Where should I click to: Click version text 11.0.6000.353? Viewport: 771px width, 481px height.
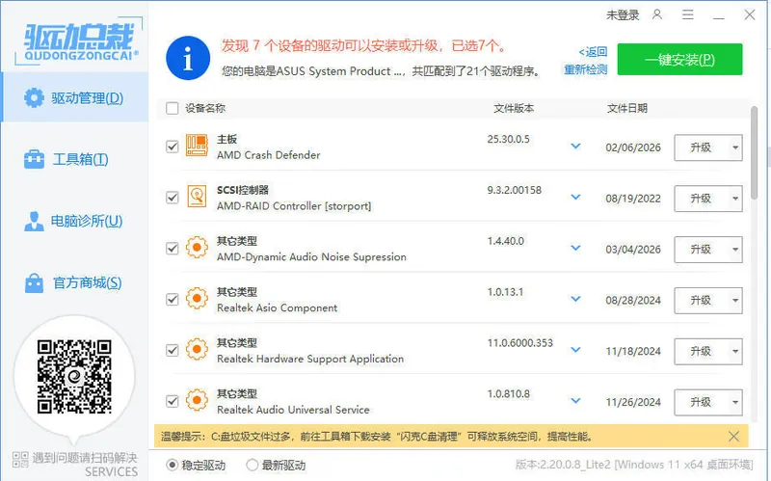pos(520,343)
